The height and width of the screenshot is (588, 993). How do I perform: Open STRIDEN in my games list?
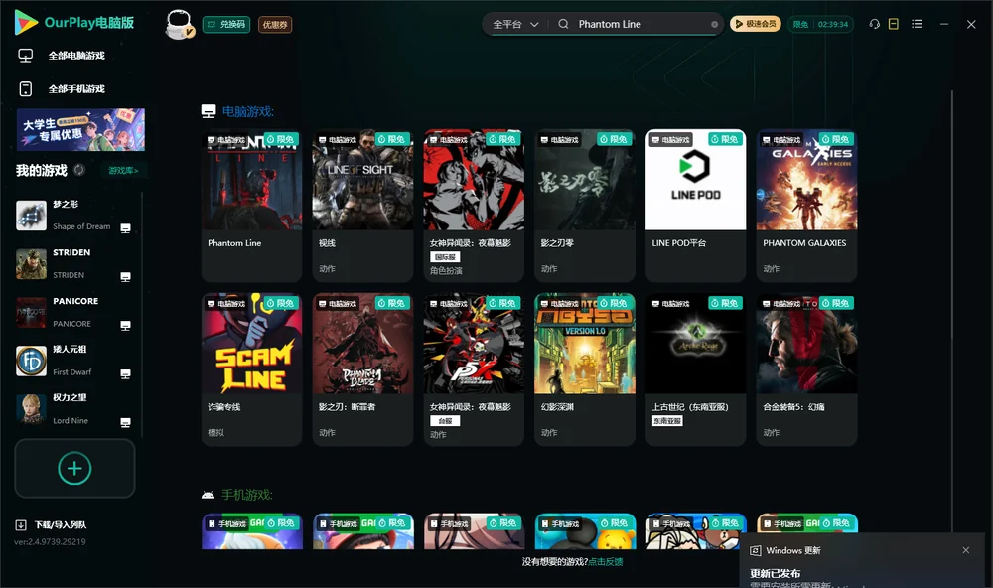point(74,263)
